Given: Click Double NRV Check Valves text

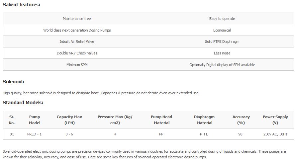Looking at the screenshot, I should 77,53.
